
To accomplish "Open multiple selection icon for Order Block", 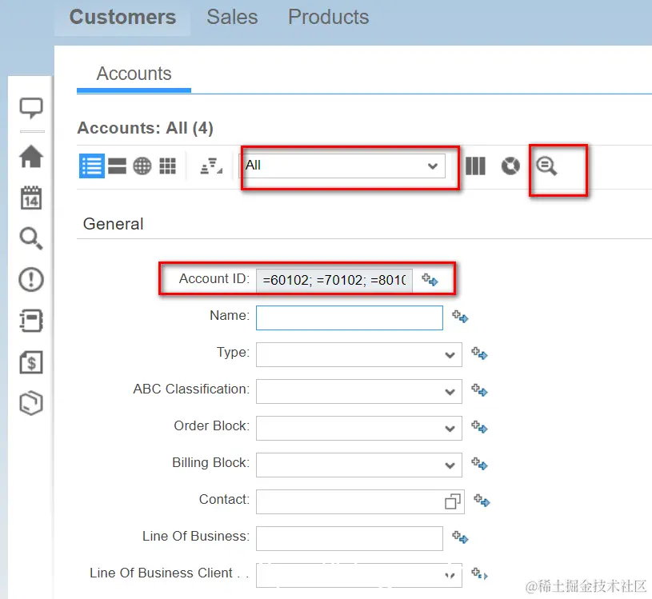I will tap(479, 426).
